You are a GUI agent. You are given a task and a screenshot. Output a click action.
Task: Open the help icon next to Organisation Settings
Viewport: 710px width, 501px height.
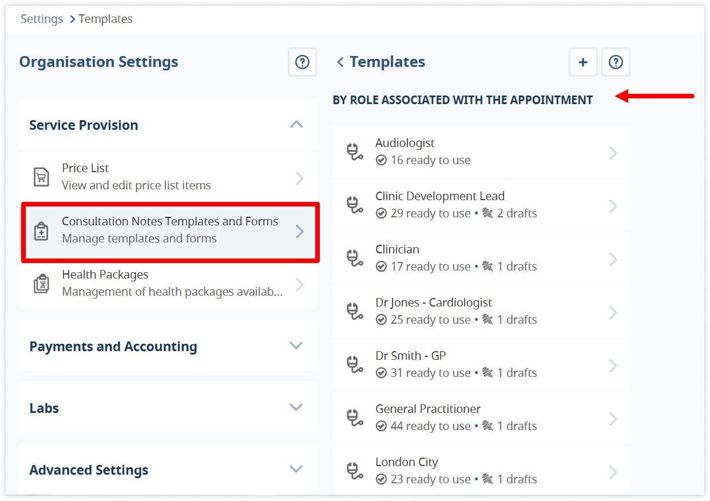pyautogui.click(x=302, y=62)
